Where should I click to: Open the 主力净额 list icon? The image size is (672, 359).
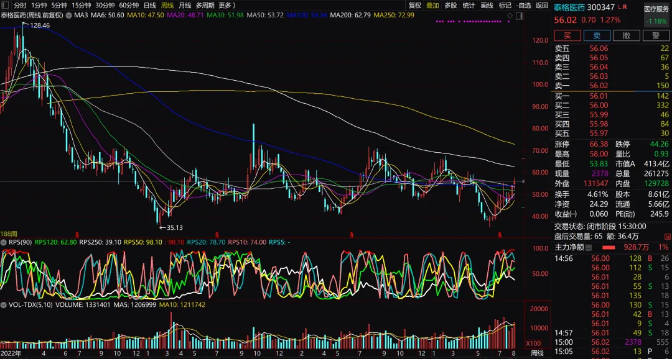pos(589,247)
